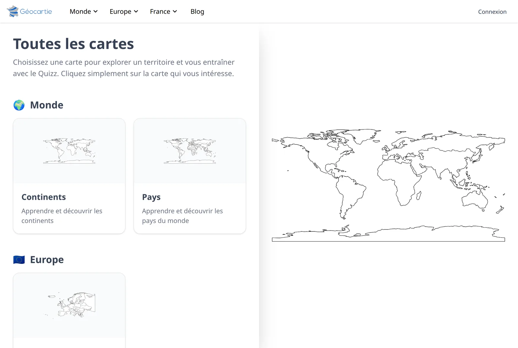Click 'Apprendre et découvrir les continents' text
This screenshot has width=518, height=348.
(x=62, y=216)
